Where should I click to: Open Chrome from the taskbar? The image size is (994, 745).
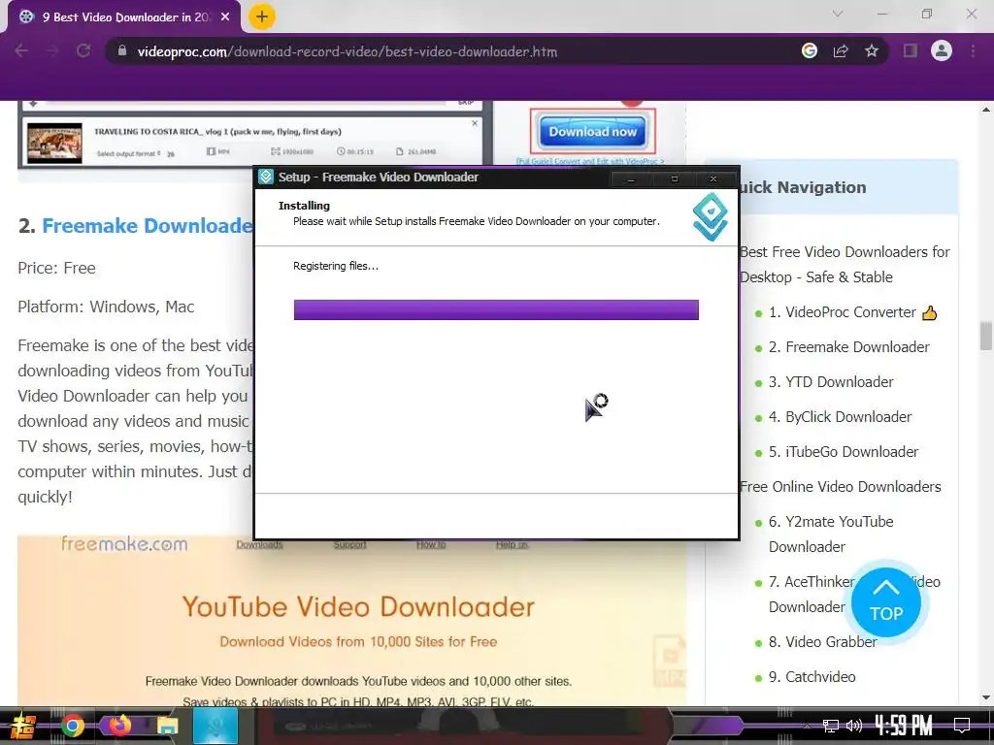click(x=72, y=726)
